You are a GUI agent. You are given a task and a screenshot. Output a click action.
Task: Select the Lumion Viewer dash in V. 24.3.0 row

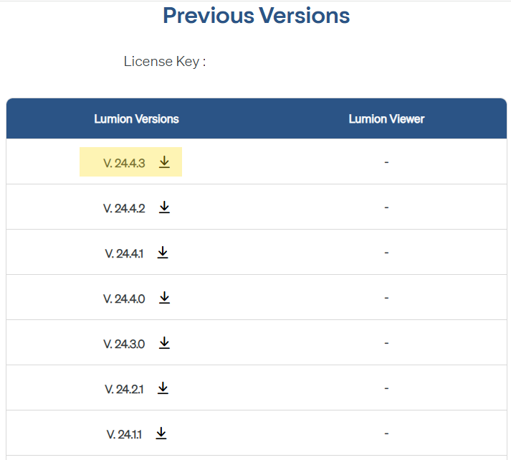386,343
